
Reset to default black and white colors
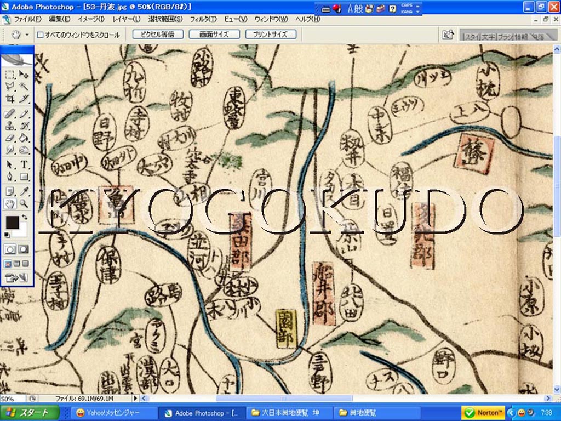(7, 235)
